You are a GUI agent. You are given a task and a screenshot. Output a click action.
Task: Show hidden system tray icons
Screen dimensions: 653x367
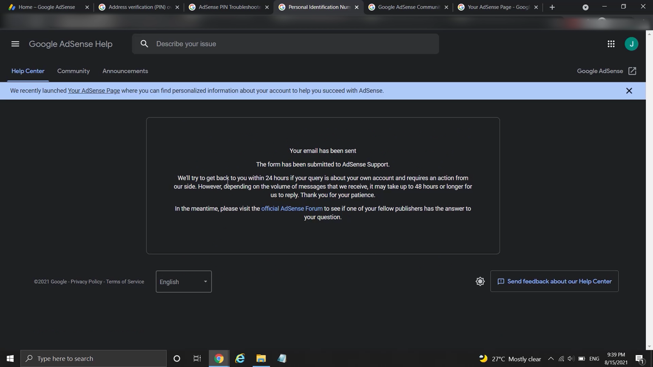coord(551,359)
